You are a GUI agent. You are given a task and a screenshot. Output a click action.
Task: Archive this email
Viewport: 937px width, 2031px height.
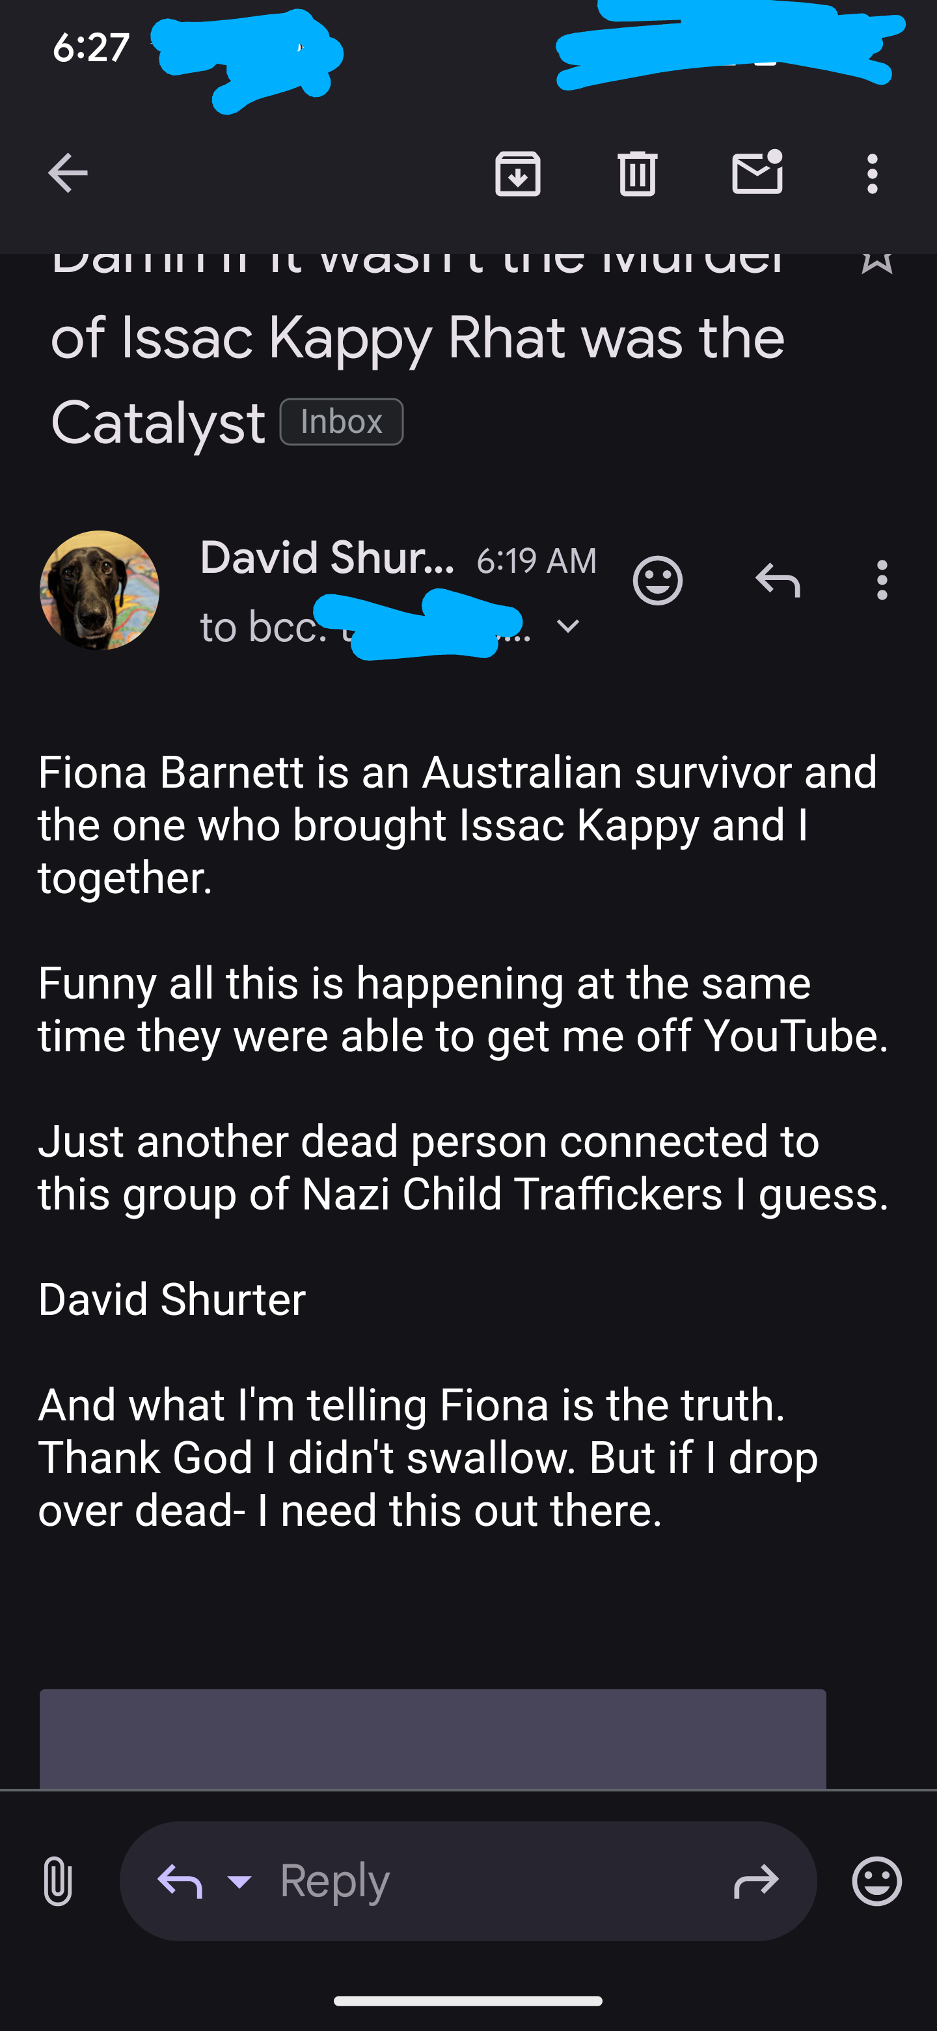click(x=518, y=173)
